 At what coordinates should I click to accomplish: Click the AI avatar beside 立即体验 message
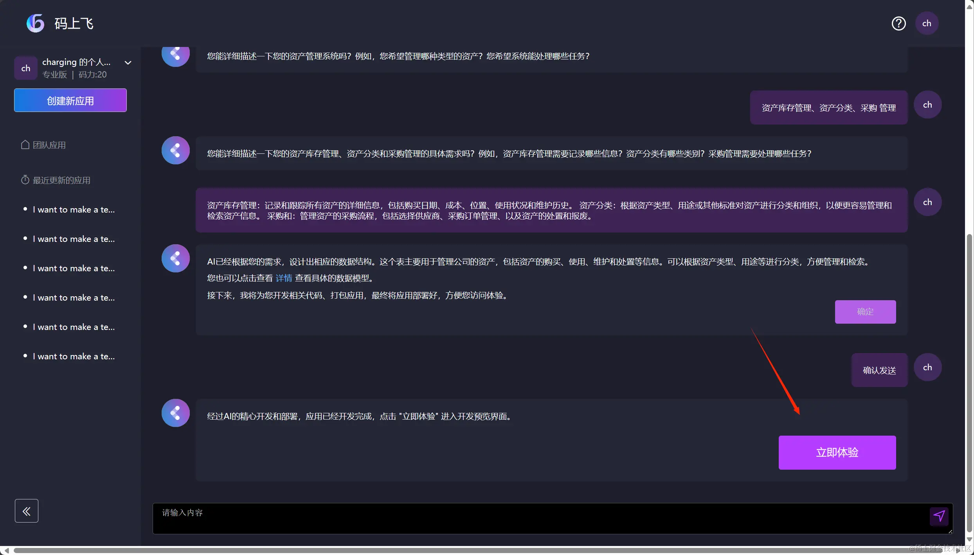[x=176, y=413]
